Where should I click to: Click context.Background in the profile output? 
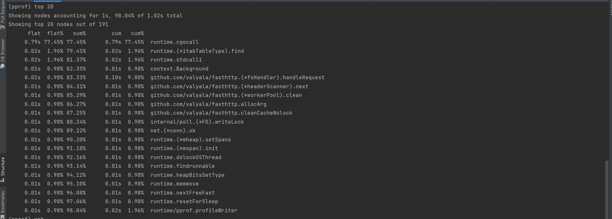pyautogui.click(x=179, y=69)
